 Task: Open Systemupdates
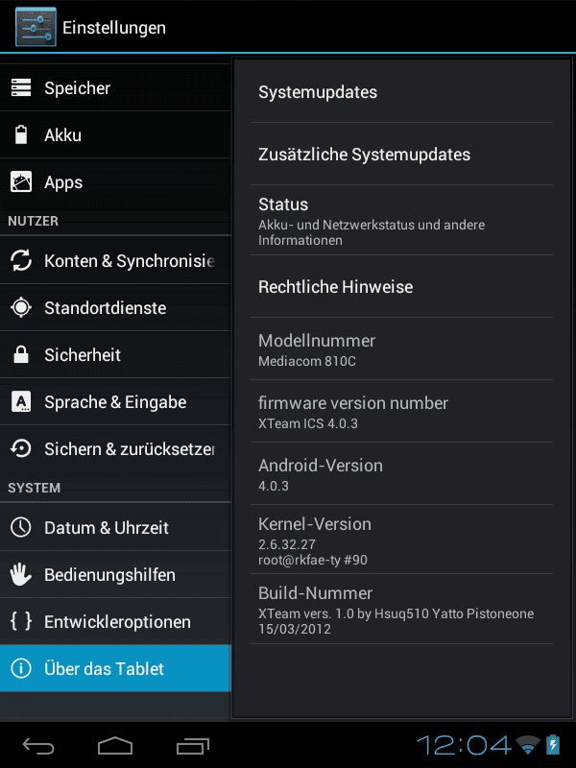point(401,91)
